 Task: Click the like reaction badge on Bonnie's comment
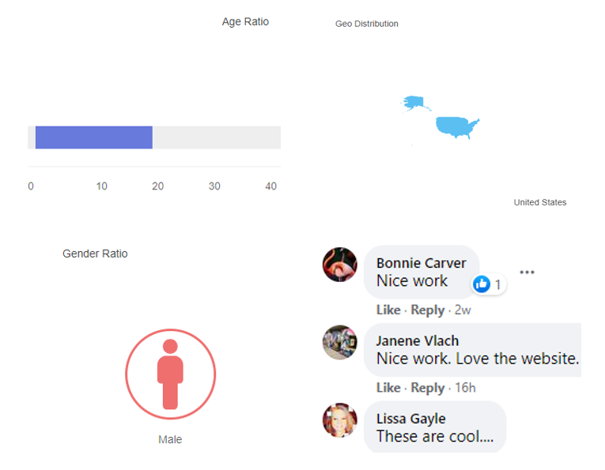tap(489, 284)
